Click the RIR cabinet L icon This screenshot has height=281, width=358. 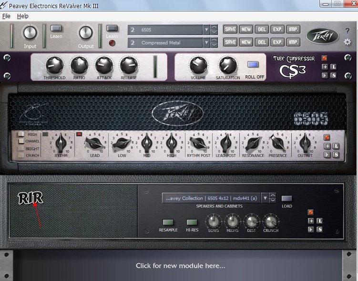[319, 221]
